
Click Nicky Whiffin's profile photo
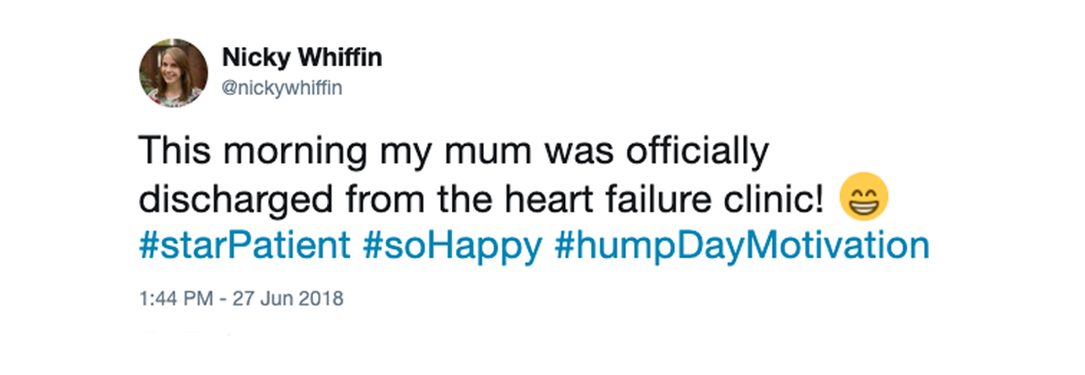pyautogui.click(x=173, y=74)
